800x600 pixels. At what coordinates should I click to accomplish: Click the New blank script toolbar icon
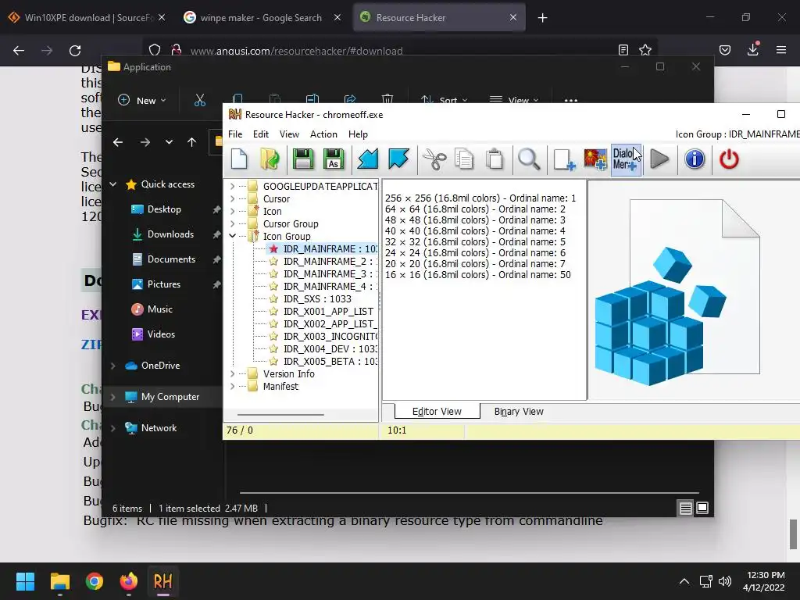click(239, 159)
